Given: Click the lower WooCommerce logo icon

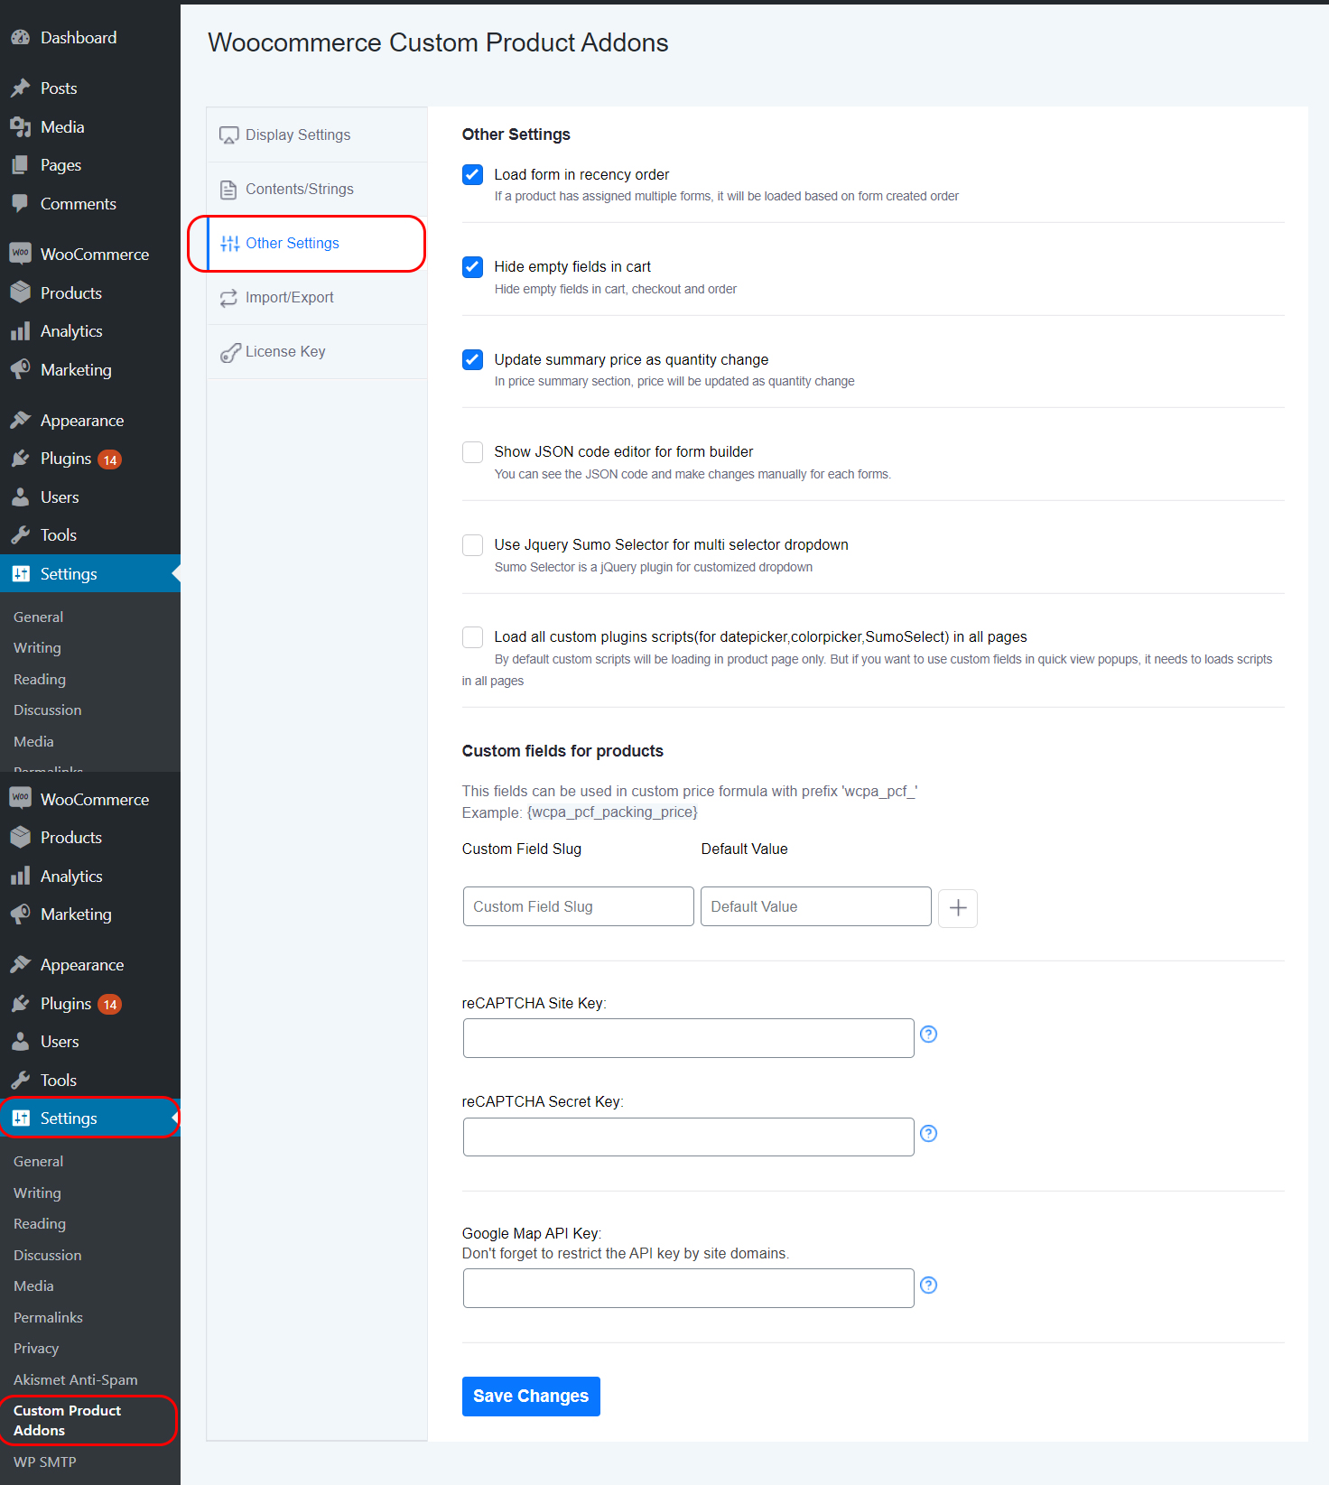Looking at the screenshot, I should click(x=20, y=798).
